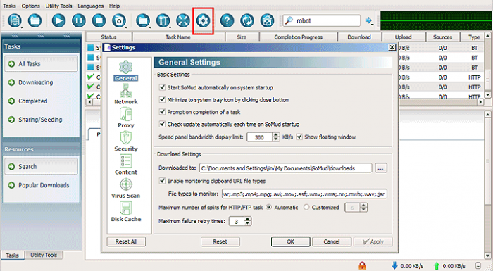Open the Tasks menu
493x271 pixels.
[9, 6]
